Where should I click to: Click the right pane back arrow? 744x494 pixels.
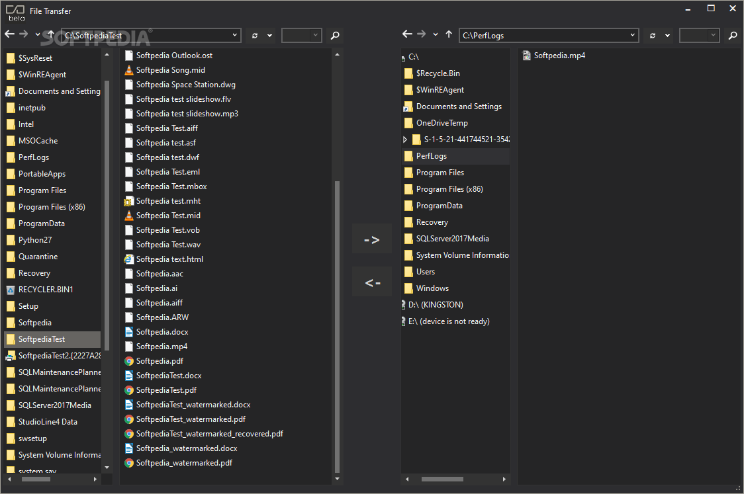[407, 34]
